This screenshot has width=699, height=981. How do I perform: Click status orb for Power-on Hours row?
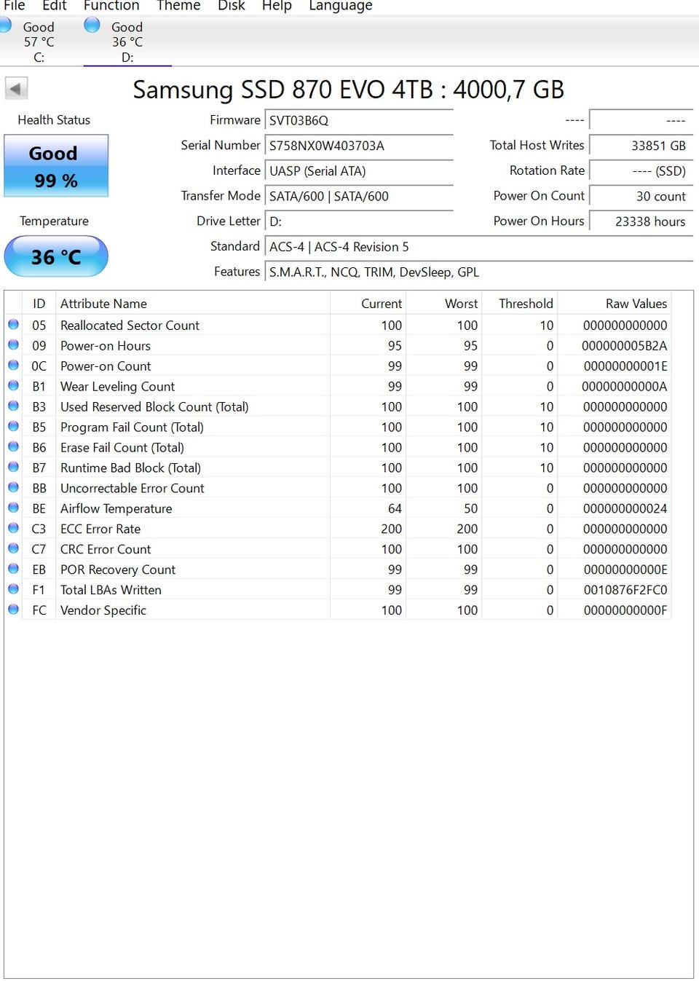(x=13, y=345)
